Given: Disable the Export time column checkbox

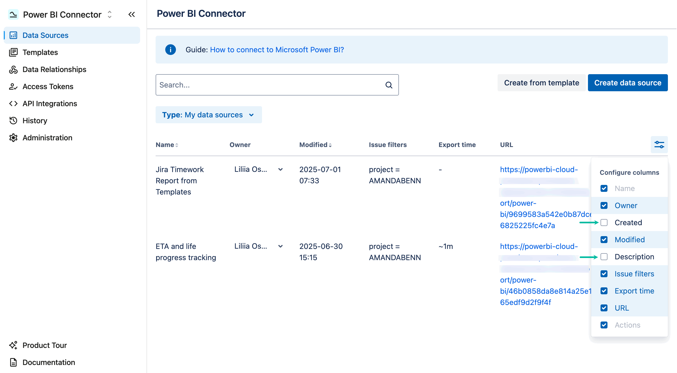Looking at the screenshot, I should click(x=604, y=291).
